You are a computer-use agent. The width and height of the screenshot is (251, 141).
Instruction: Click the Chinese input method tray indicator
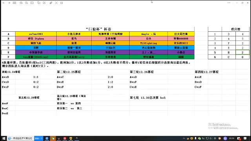[x=215, y=138]
